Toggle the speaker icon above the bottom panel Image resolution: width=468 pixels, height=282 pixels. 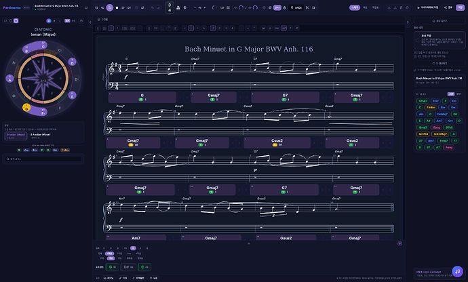click(399, 243)
